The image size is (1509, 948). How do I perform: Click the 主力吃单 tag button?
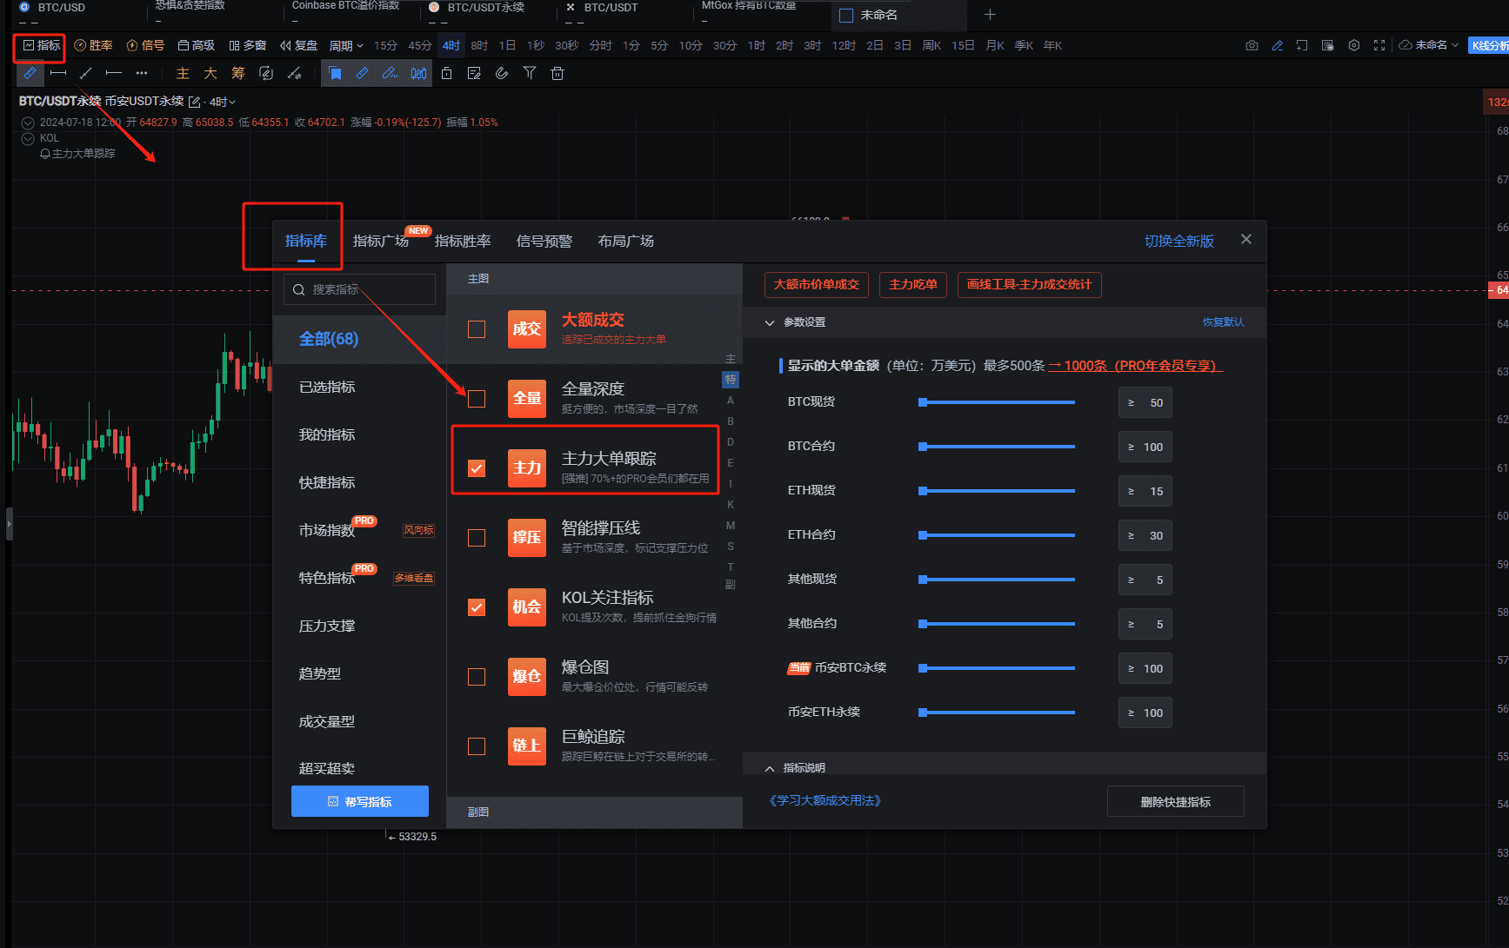click(913, 285)
